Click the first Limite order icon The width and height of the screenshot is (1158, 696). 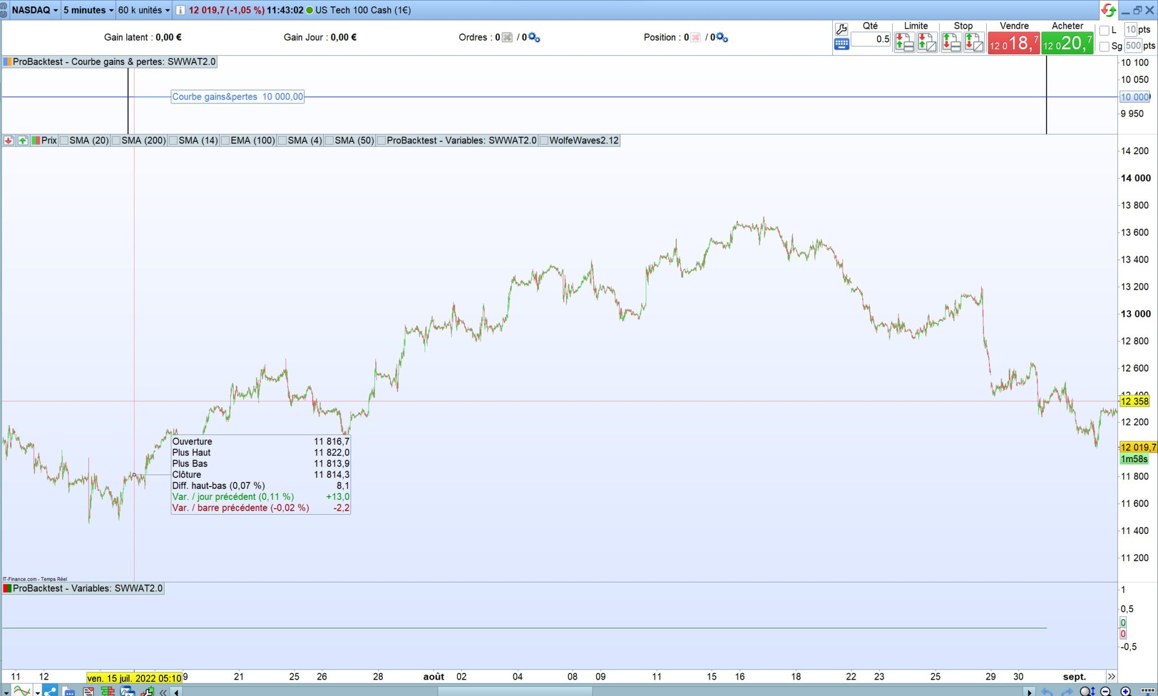pos(905,42)
